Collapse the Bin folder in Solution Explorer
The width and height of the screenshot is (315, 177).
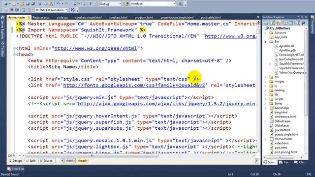[266, 41]
